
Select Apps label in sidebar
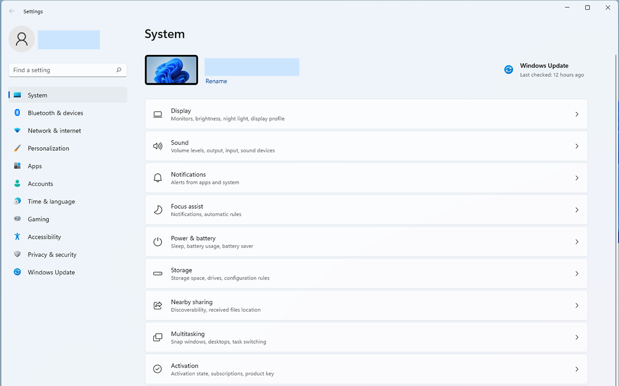pos(35,166)
